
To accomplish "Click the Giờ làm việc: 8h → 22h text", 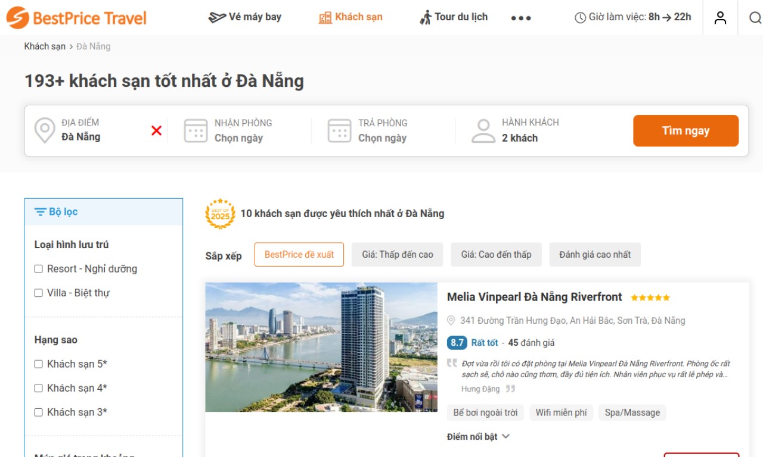I will [x=640, y=17].
